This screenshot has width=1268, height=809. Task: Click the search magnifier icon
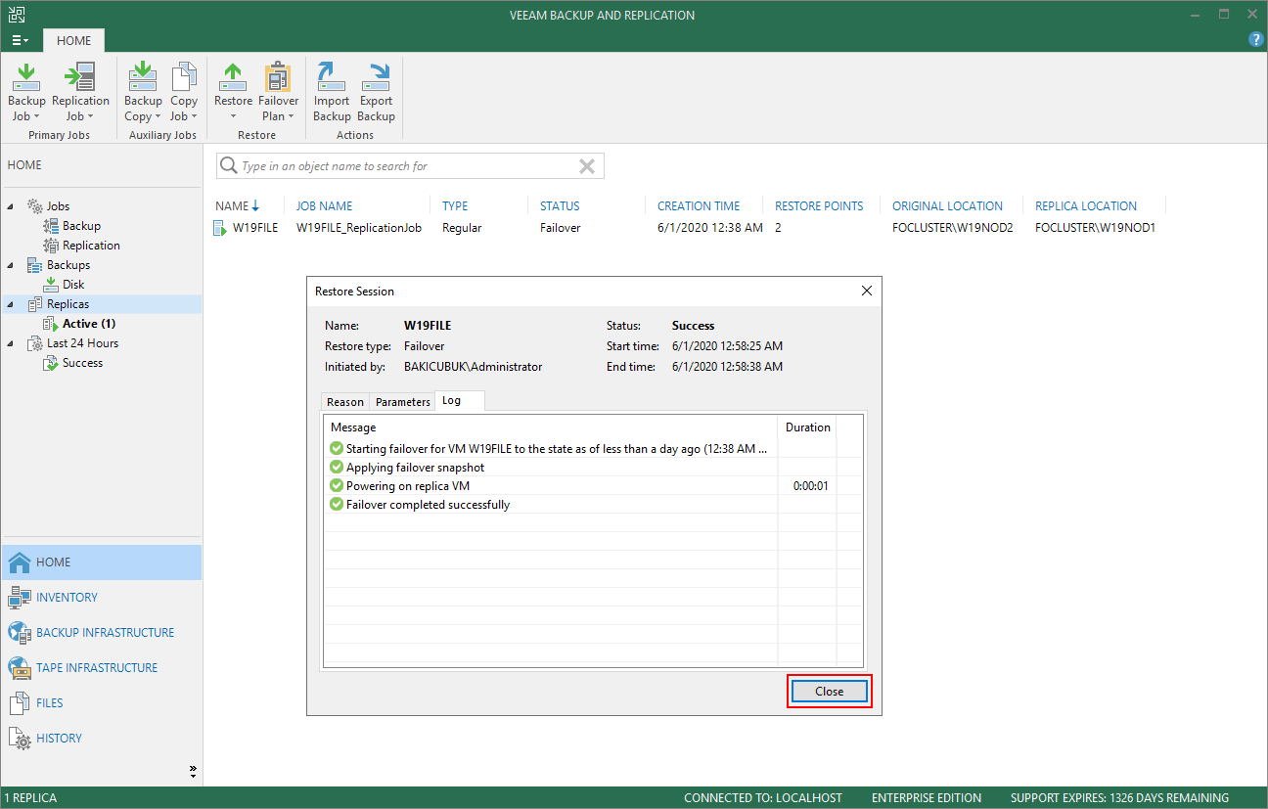pyautogui.click(x=228, y=166)
